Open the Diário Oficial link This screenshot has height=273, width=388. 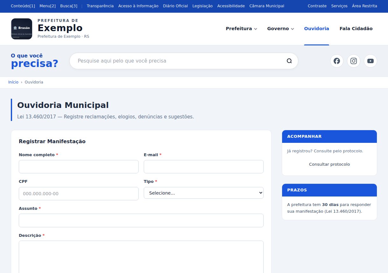tap(175, 6)
